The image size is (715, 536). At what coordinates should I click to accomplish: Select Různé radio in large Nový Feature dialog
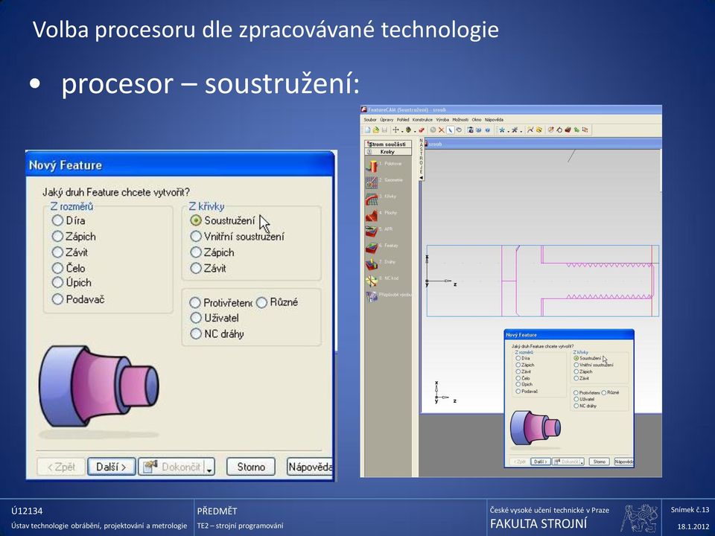(x=261, y=303)
